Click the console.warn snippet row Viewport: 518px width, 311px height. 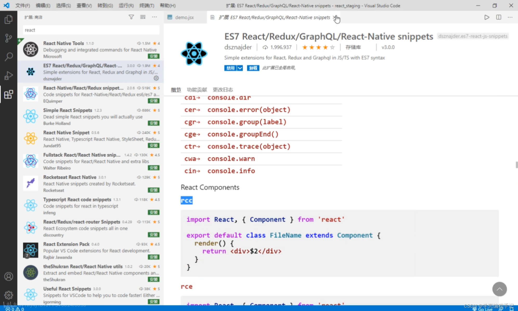click(261, 159)
